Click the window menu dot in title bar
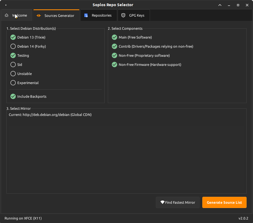253x223 pixels. pos(6,5)
